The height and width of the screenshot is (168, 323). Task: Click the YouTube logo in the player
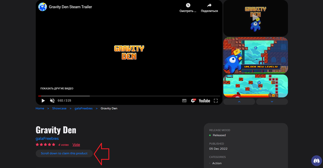[204, 100]
